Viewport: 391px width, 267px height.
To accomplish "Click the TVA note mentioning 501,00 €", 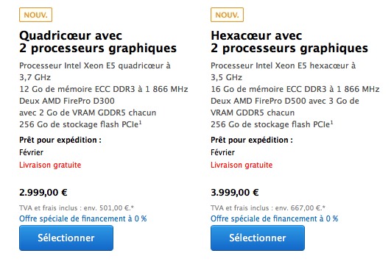I will click(x=77, y=207).
